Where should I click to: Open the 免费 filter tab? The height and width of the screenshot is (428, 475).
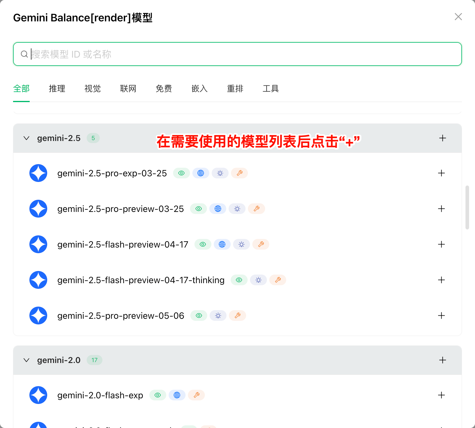coord(164,88)
